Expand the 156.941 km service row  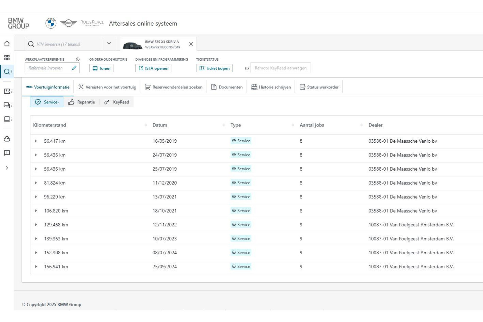[x=36, y=267]
